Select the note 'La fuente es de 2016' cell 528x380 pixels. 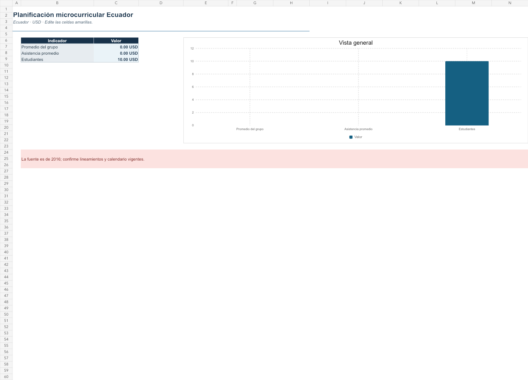pyautogui.click(x=274, y=159)
